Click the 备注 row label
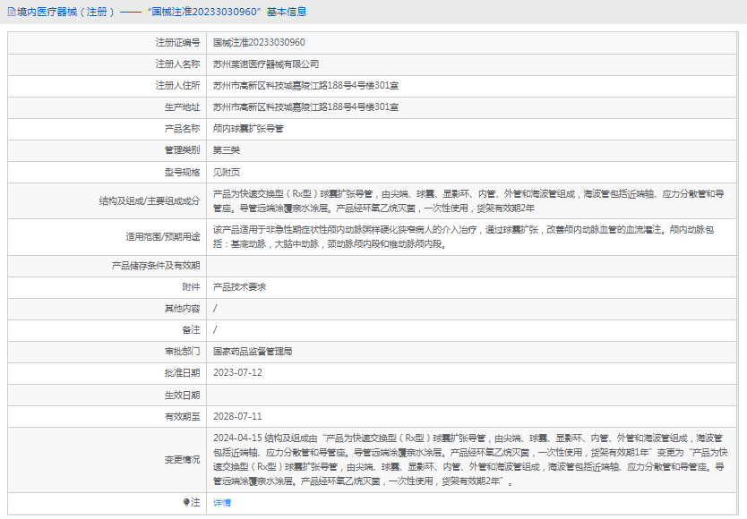 point(191,329)
